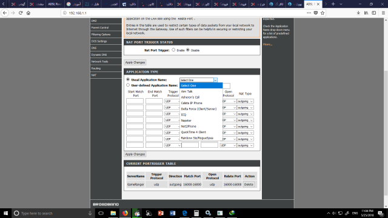This screenshot has width=388, height=218.
Task: Save page to Pocket icon
Action: coord(315,13)
